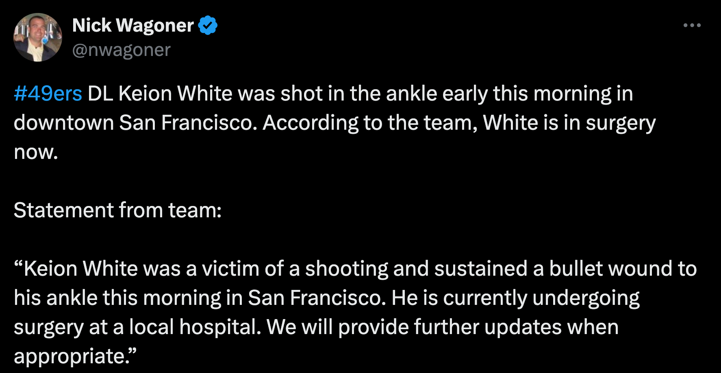This screenshot has width=721, height=373.
Task: Click the blue verified checkmark badge
Action: tap(208, 26)
